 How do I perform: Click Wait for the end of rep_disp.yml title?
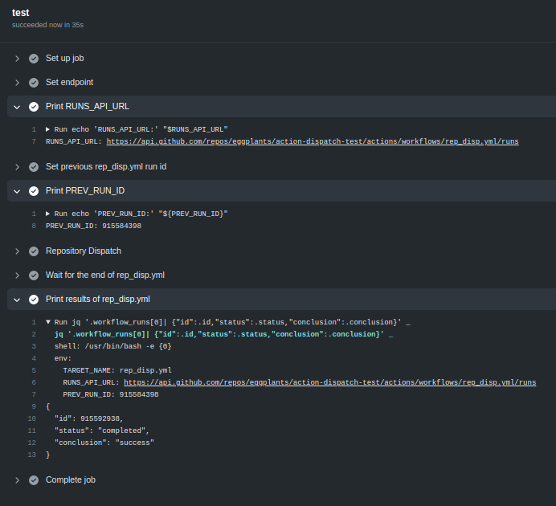pos(105,275)
